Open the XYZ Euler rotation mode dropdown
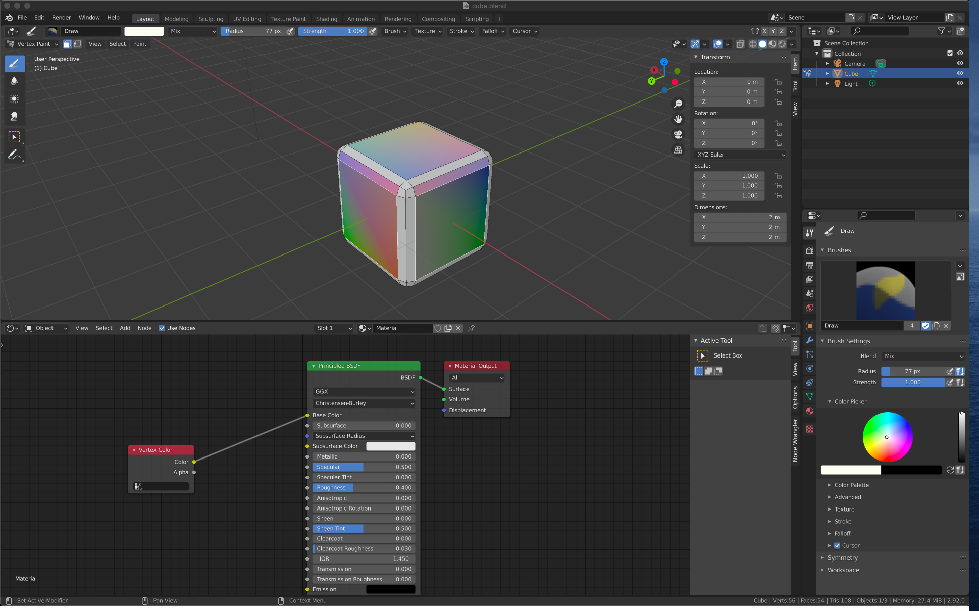The width and height of the screenshot is (979, 611). [x=740, y=155]
